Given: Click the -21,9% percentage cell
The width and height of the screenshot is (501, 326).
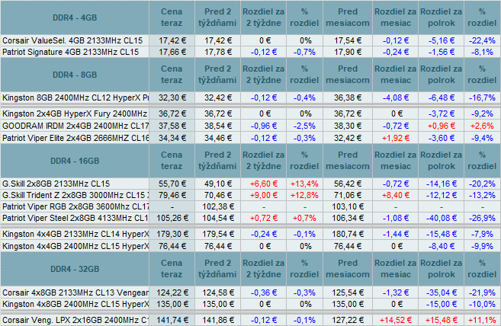Looking at the screenshot, I should (x=482, y=292).
